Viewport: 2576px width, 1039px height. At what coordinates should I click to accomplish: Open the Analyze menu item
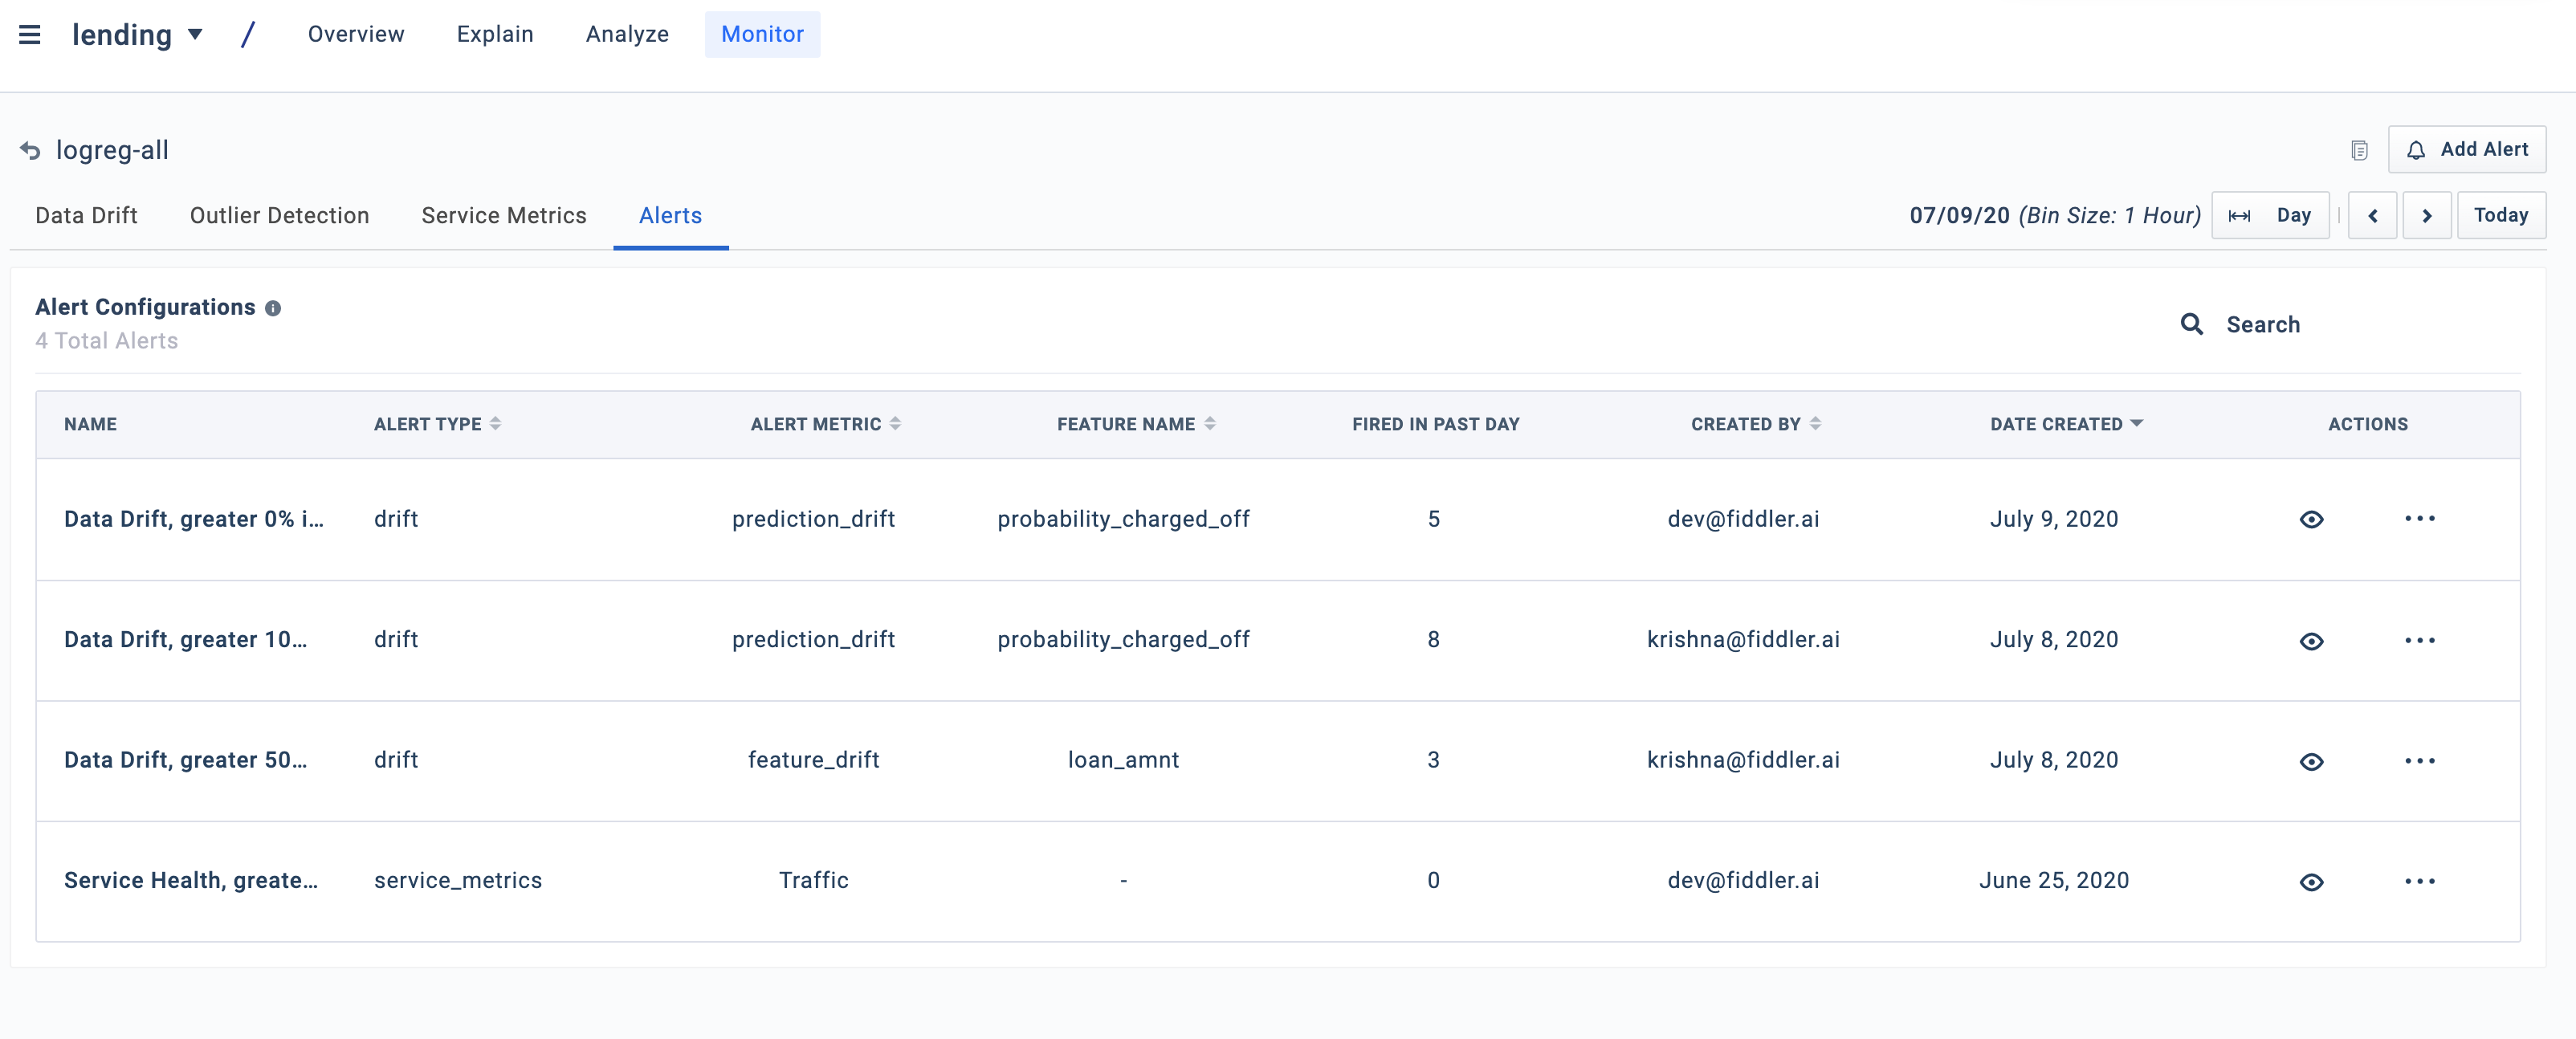tap(627, 35)
